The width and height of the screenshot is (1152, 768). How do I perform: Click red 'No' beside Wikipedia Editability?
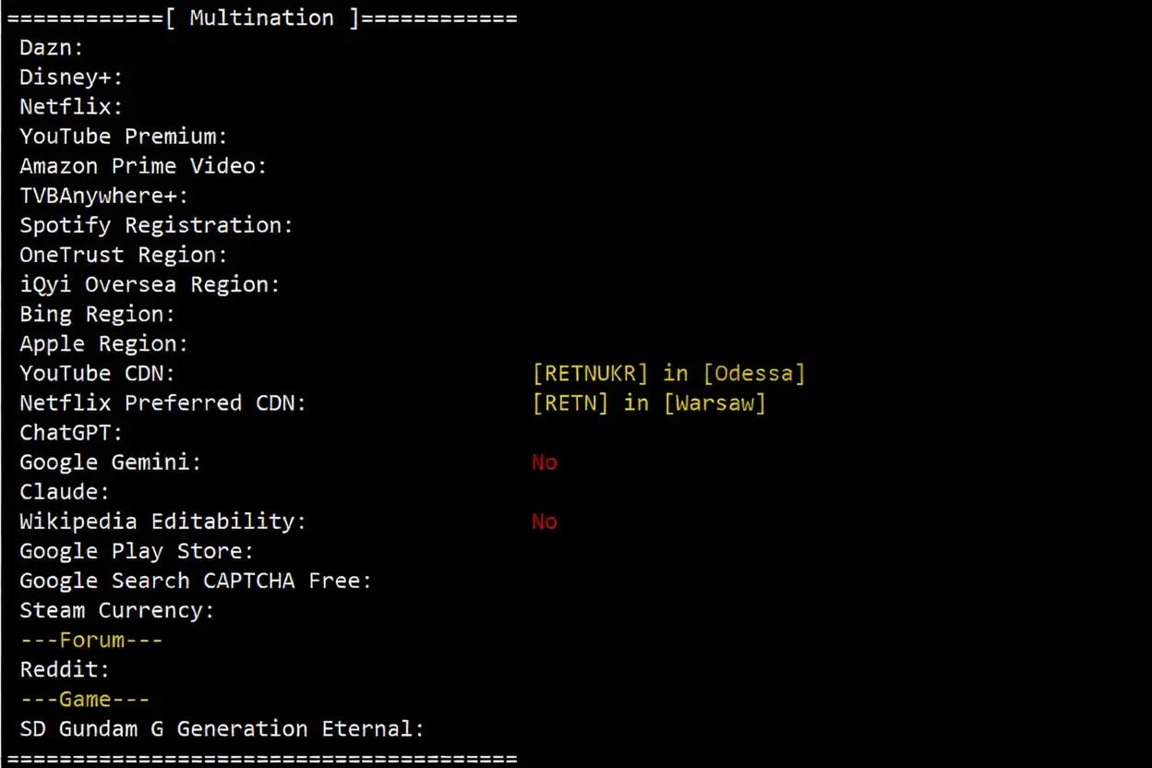(545, 522)
